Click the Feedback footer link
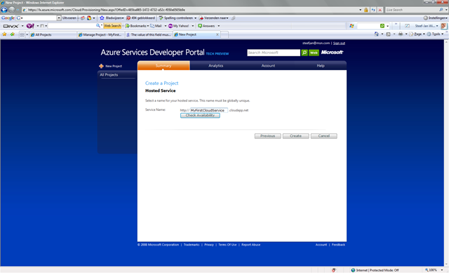Screen dimensions: 449x273 coord(338,245)
